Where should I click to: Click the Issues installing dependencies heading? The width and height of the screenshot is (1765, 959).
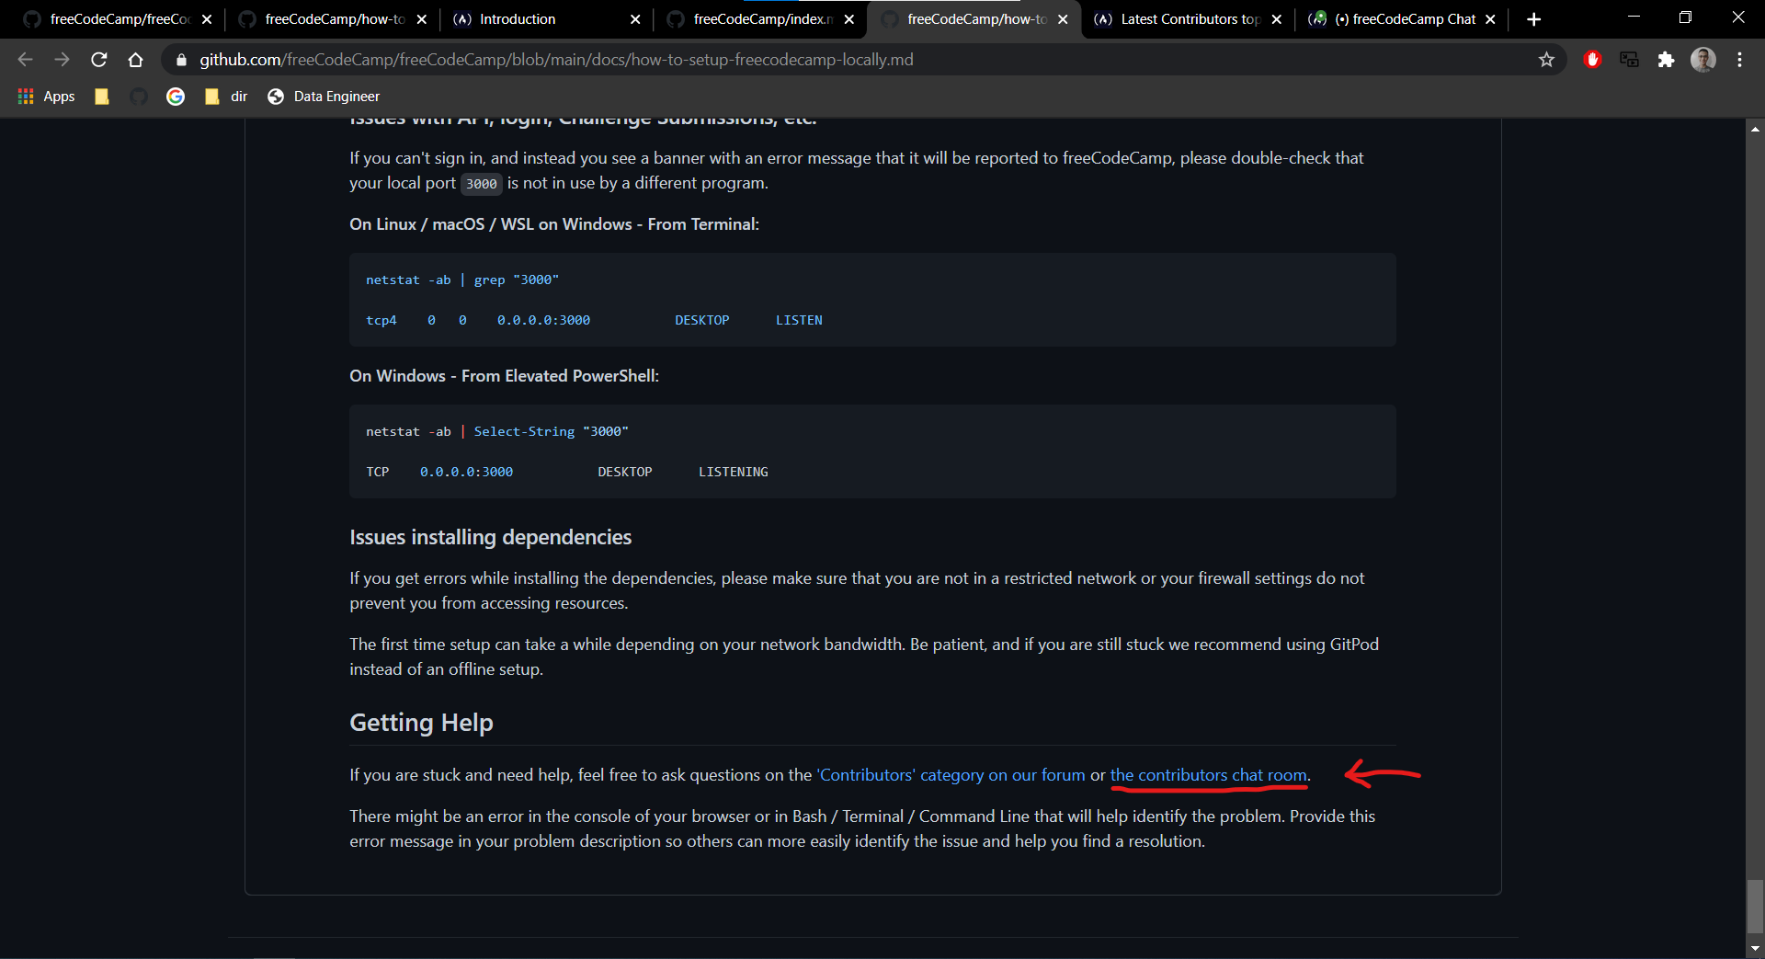tap(490, 537)
